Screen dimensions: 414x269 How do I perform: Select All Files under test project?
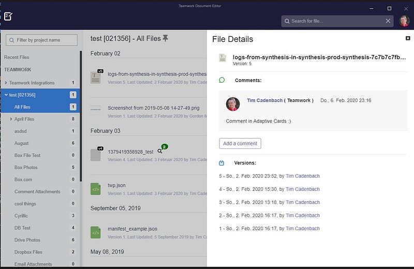(40, 107)
